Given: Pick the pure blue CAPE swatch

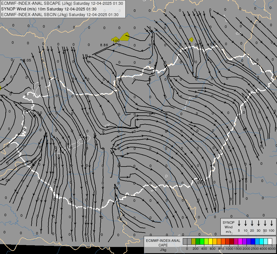Looking at the screenshot, I should (x=253, y=241).
